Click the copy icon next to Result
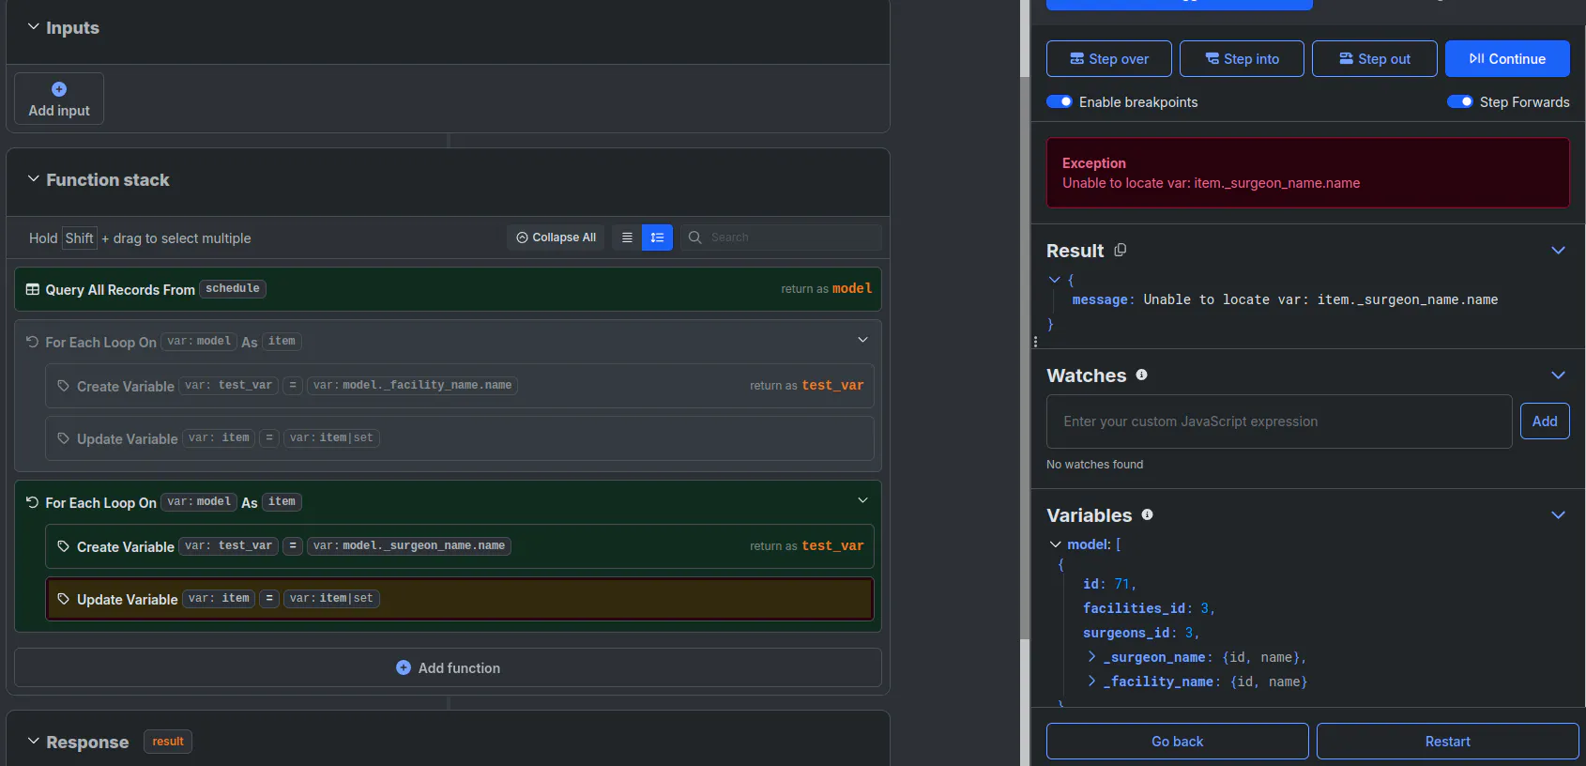 (x=1120, y=251)
